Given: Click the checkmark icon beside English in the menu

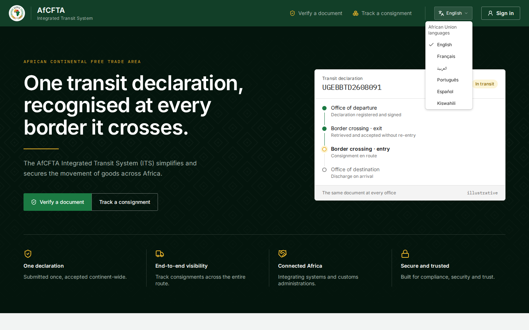Looking at the screenshot, I should click(431, 44).
